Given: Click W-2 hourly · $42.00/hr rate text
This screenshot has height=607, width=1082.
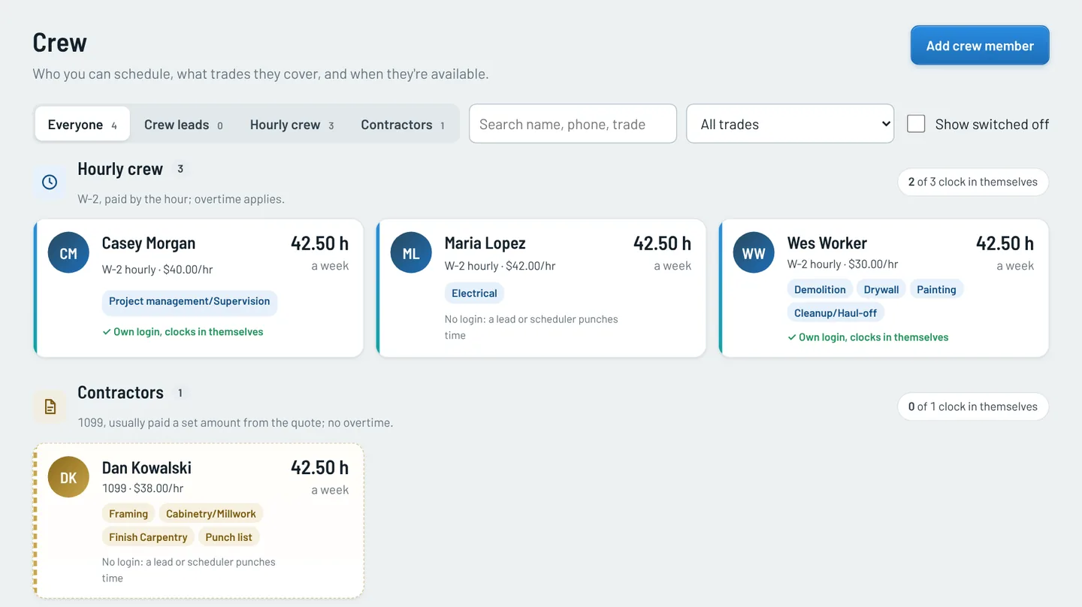Looking at the screenshot, I should [500, 265].
